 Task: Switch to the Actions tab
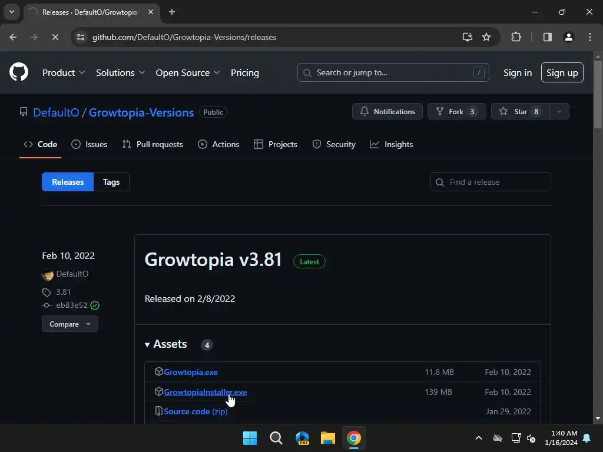pos(218,145)
